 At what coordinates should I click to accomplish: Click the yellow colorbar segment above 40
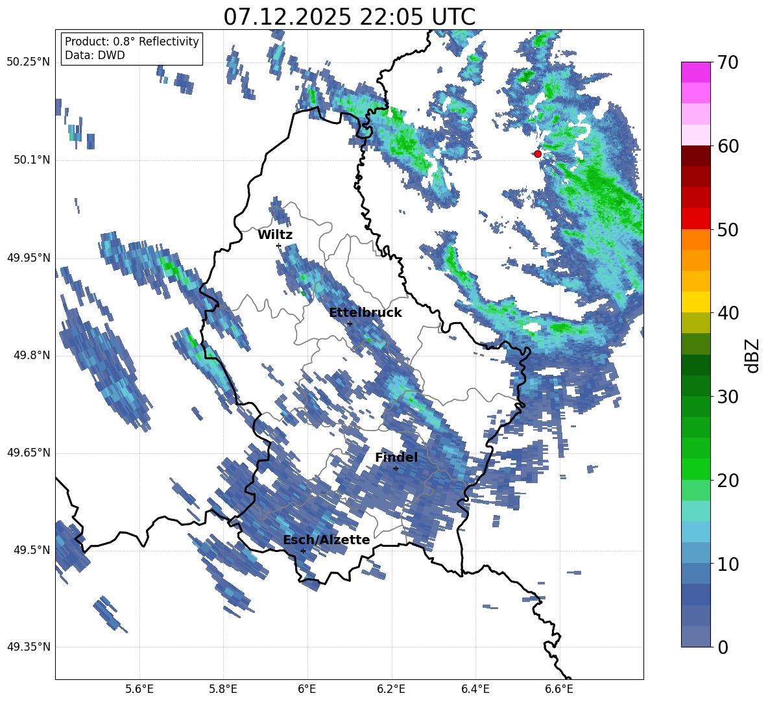coord(695,302)
